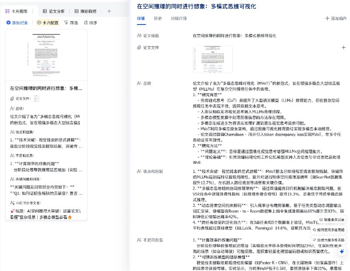Click card title 在空间推理的同时进行想象
The image size is (350, 271).
tap(46, 88)
